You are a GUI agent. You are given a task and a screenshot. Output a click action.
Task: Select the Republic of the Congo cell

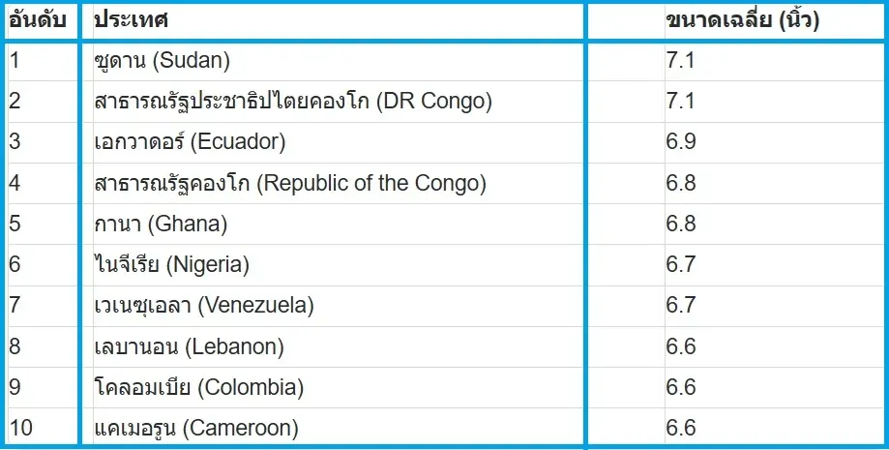[x=290, y=183]
